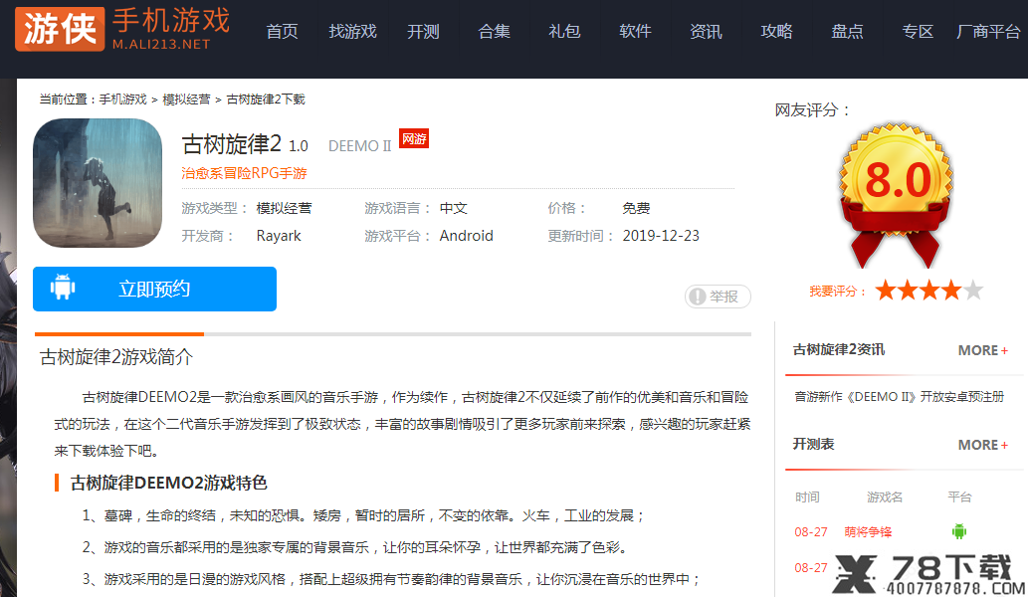
Task: Open MORE beside 开测表
Action: (983, 445)
